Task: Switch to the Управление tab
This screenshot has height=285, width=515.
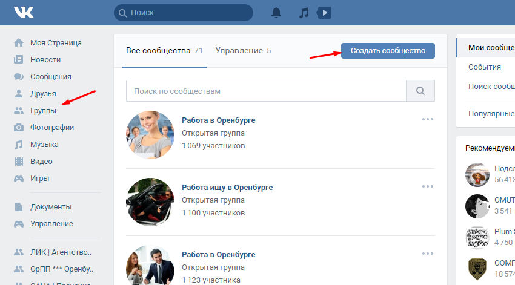Action: click(243, 51)
